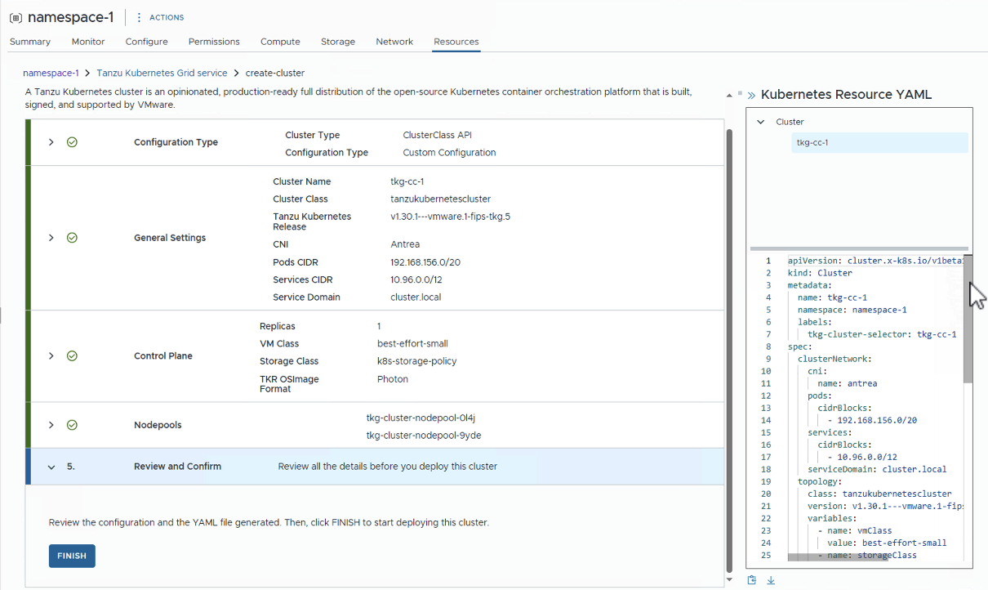988x590 pixels.
Task: Click the Nodepools green checkmark icon
Action: pos(72,425)
